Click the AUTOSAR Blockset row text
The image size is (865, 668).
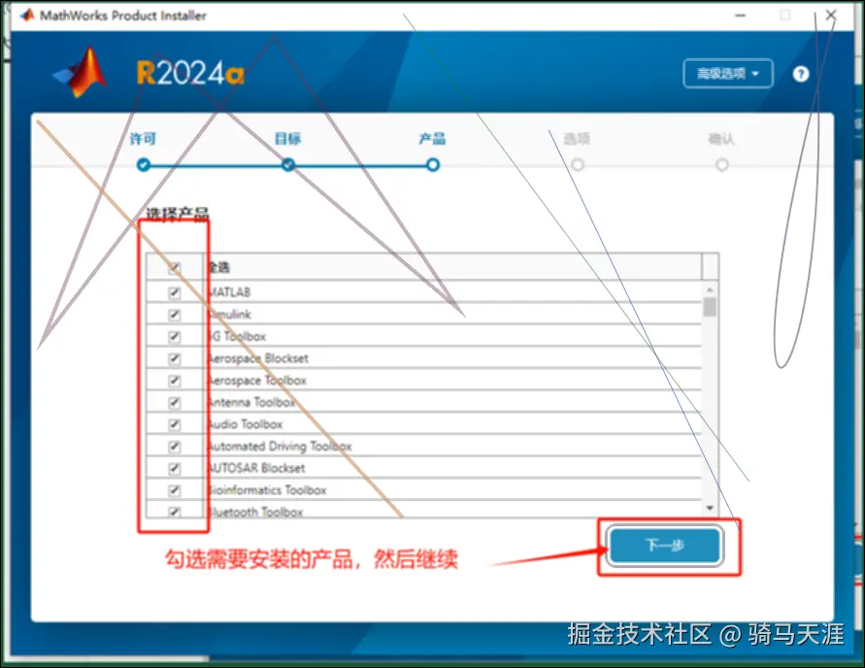click(x=256, y=468)
